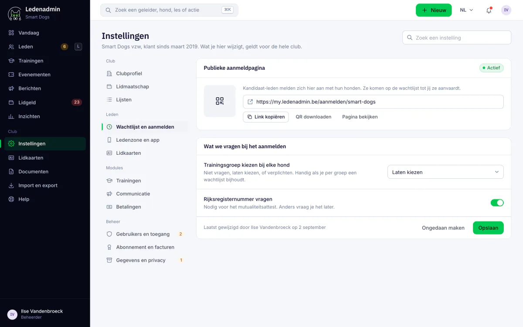
Task: Click the Ledenzone en app phone icon
Action: coord(109,140)
